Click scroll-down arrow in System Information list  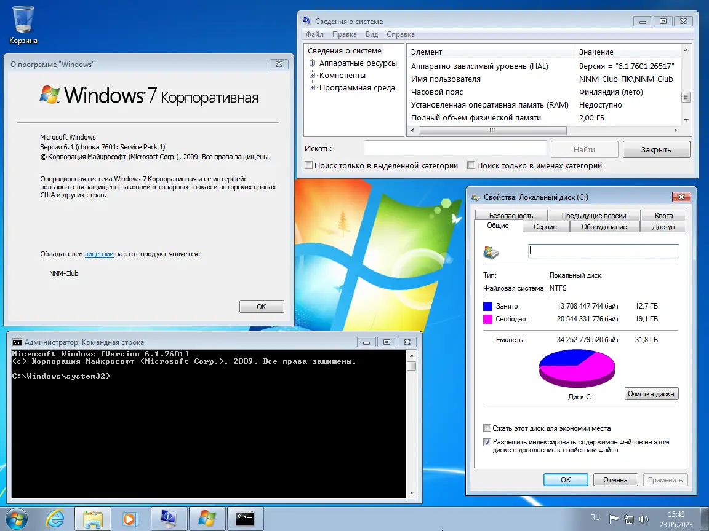point(686,120)
